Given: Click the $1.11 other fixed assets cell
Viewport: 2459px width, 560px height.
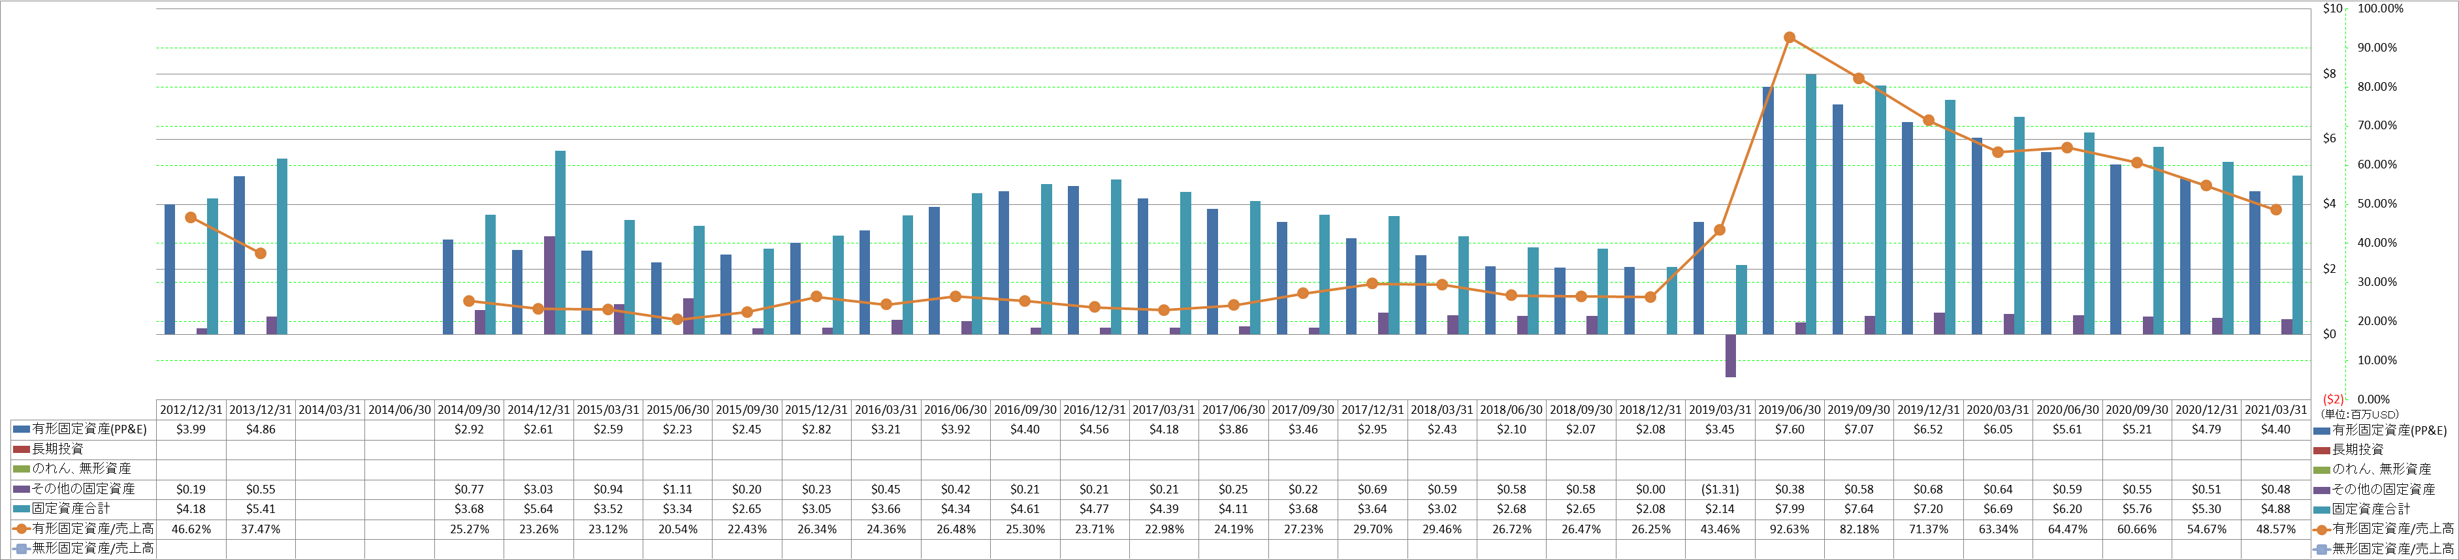Looking at the screenshot, I should (x=678, y=490).
